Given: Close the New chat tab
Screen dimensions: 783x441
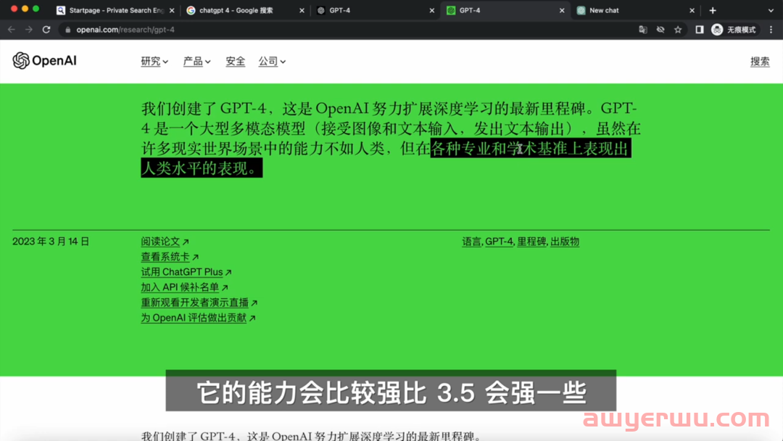Looking at the screenshot, I should [x=692, y=10].
